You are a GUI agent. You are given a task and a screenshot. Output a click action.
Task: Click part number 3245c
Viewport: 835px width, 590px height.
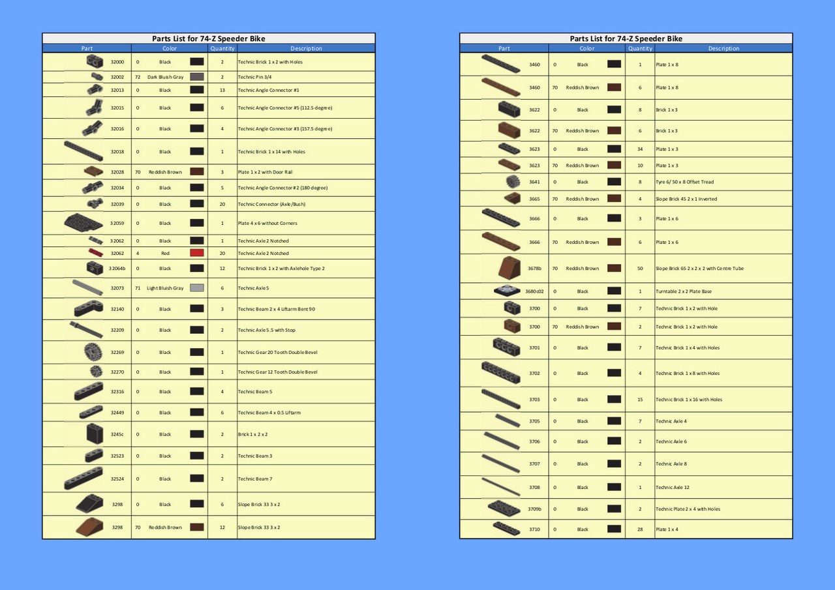coord(117,434)
